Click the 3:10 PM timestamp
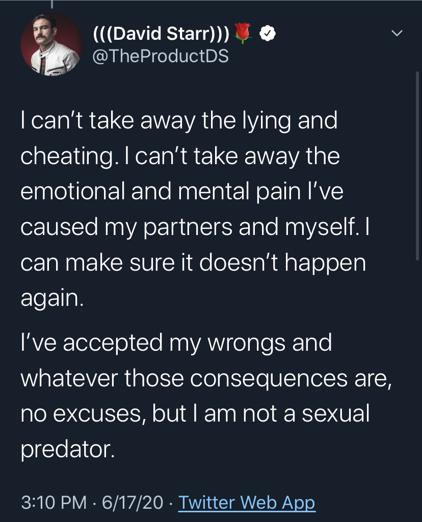This screenshot has width=422, height=522. click(x=54, y=502)
